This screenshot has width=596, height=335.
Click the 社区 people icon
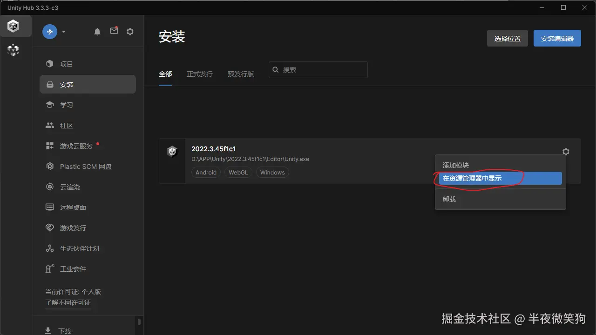coord(50,126)
